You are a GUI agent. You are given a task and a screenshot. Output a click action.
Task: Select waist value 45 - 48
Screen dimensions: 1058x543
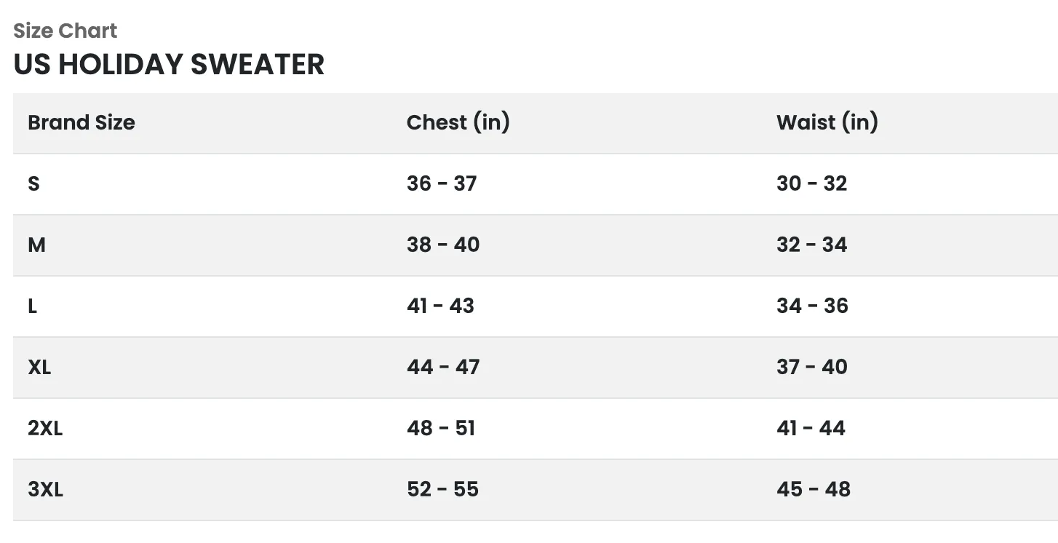(x=813, y=489)
